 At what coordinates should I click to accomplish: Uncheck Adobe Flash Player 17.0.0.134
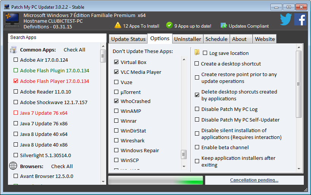pos(16,81)
